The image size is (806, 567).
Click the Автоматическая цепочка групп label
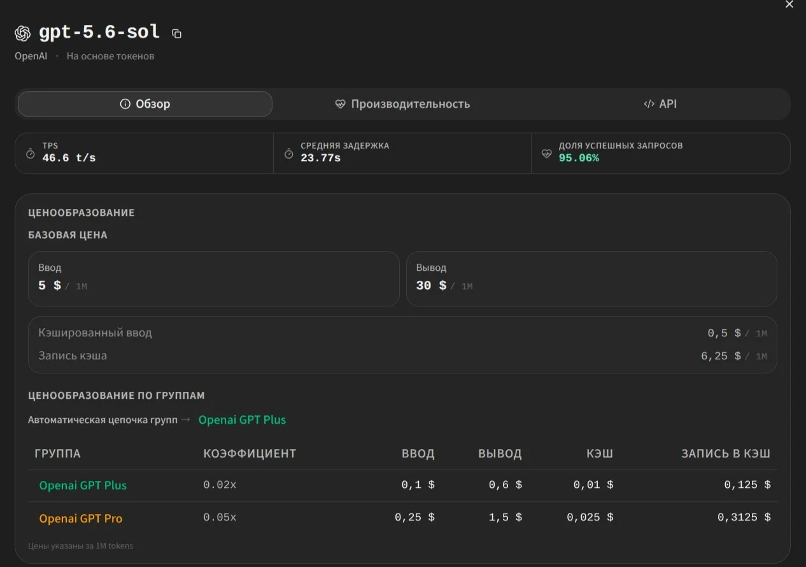pos(103,420)
